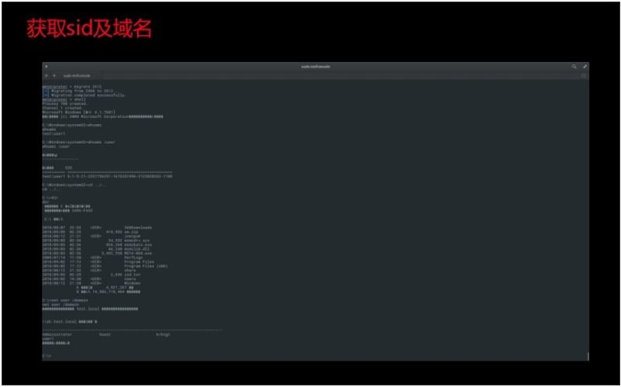Click the search icon in terminal title bar
The image size is (621, 387).
click(574, 67)
